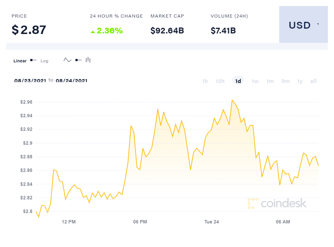Select the 3m time range
This screenshot has height=247, width=334.
click(x=285, y=81)
